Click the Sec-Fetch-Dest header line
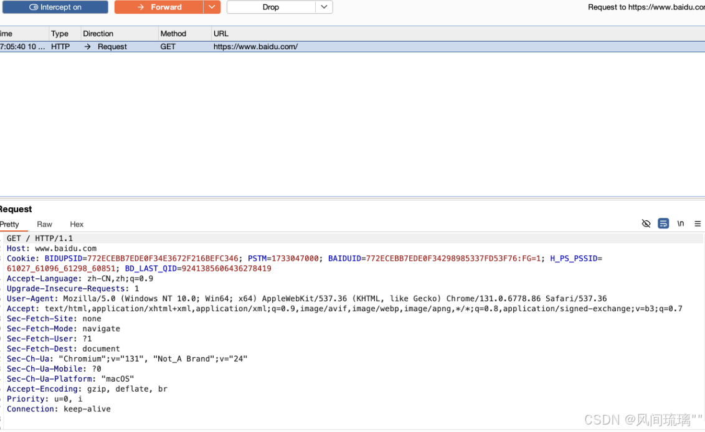Screen dimensions: 705x432 click(64, 349)
